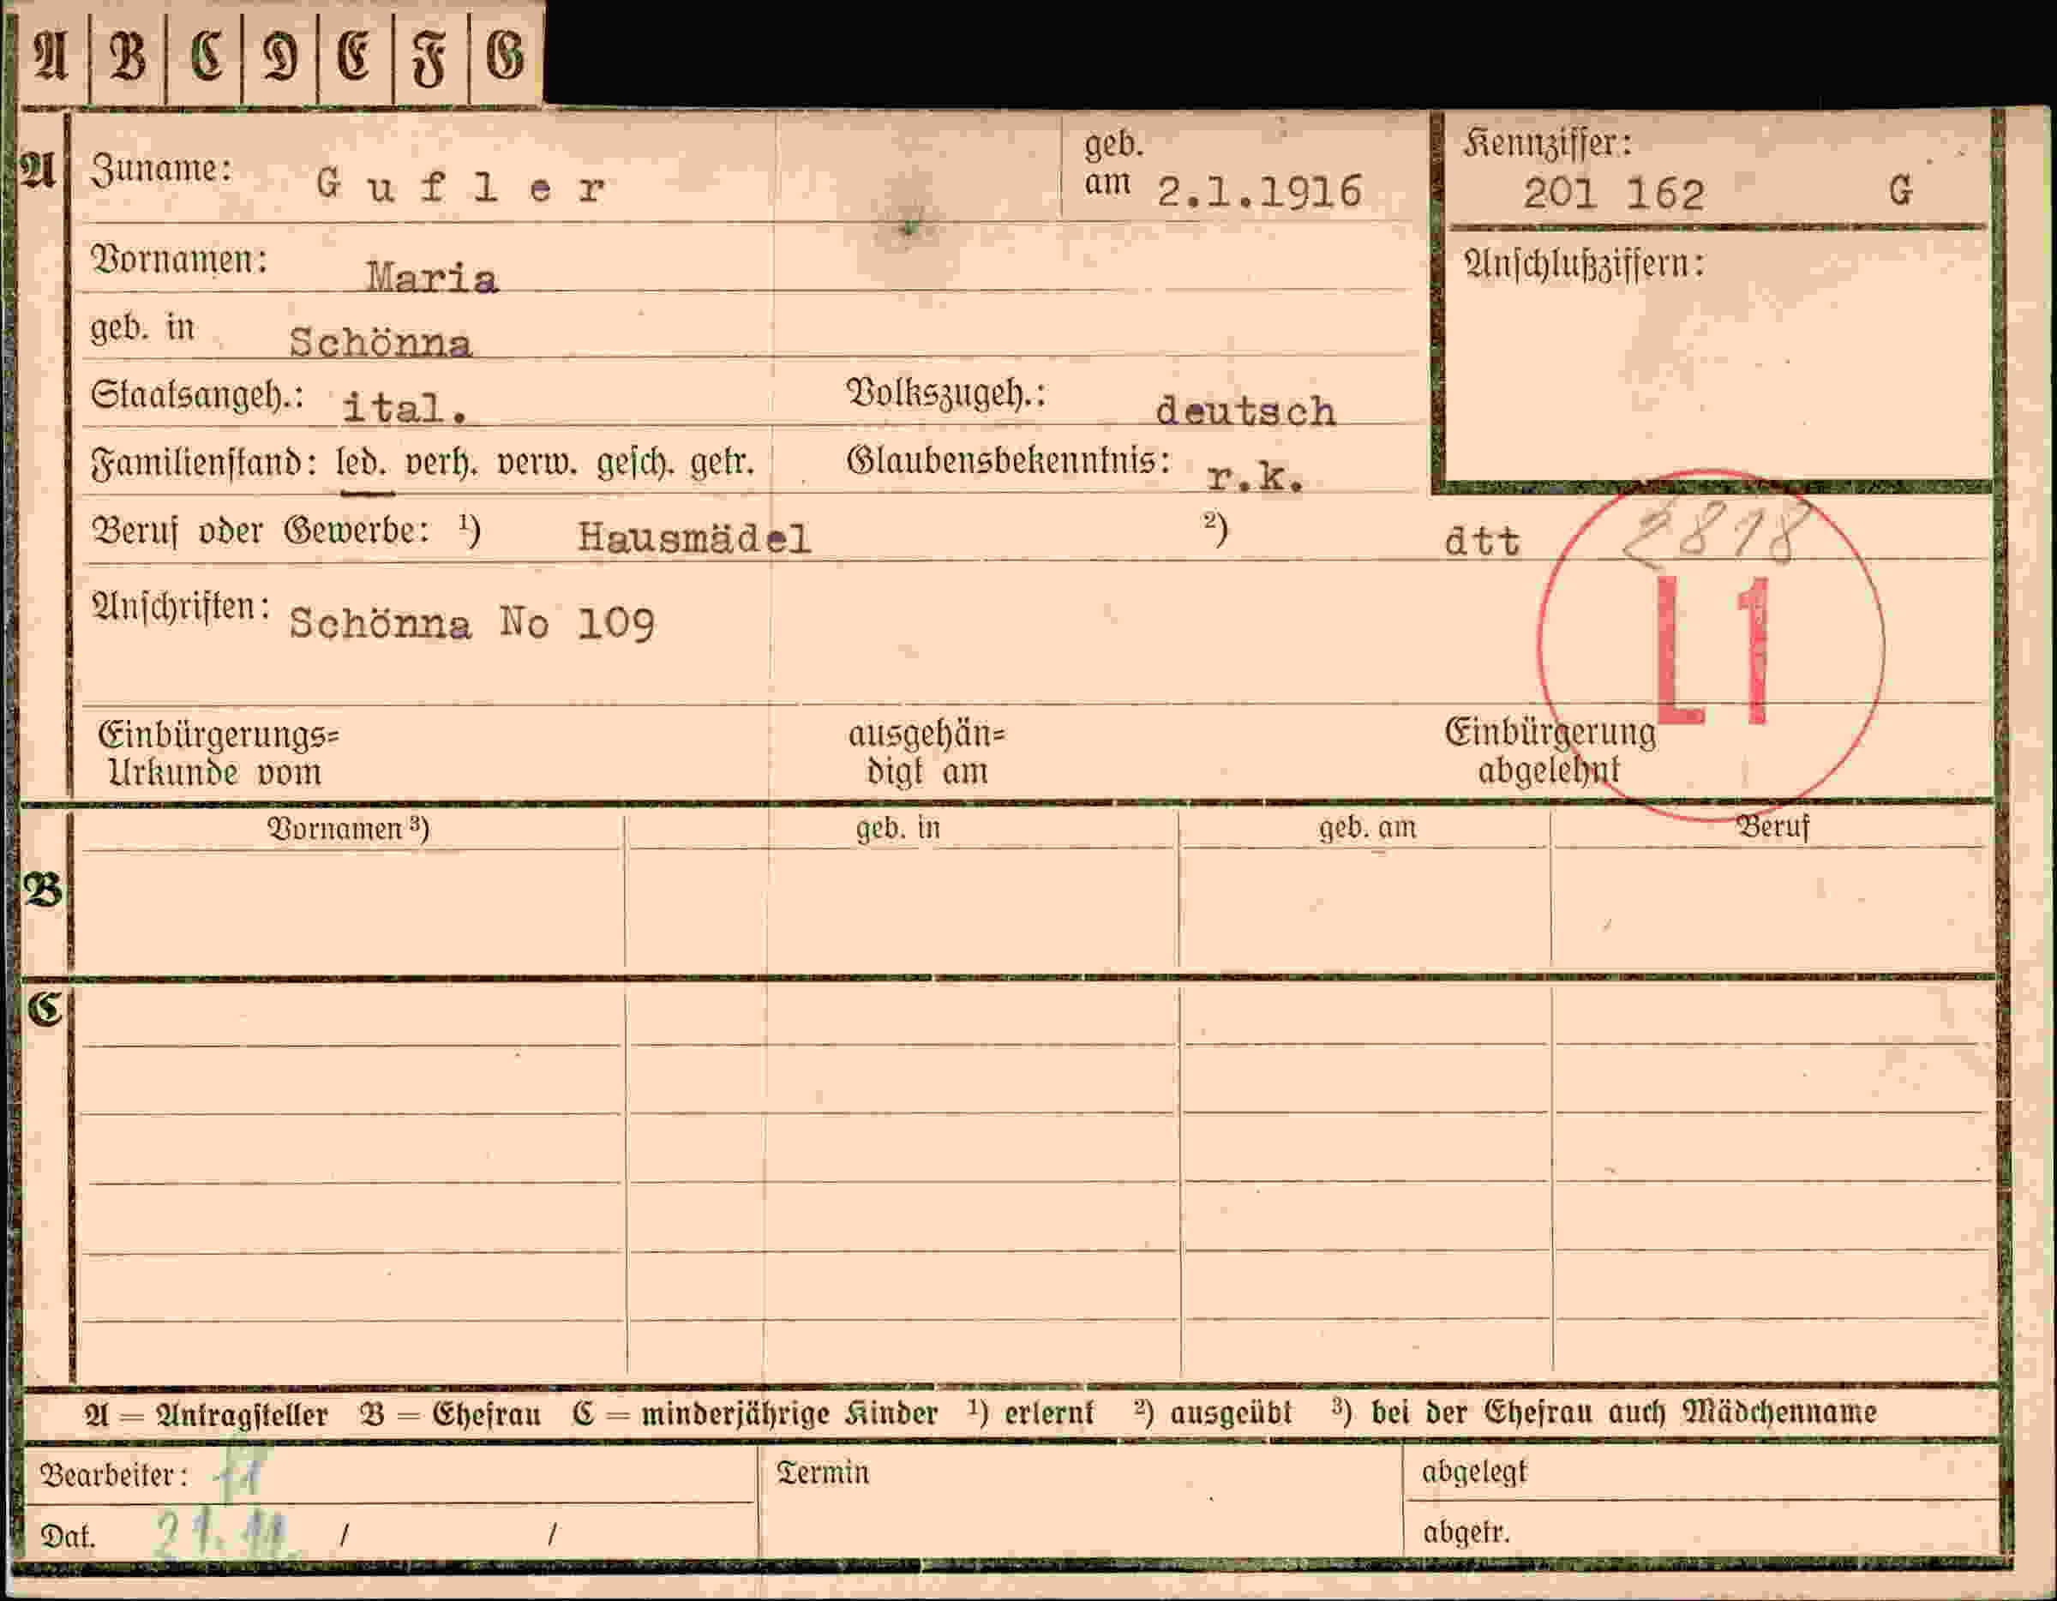Viewport: 2057px width, 1601px height.
Task: Click the marital option 'gesch.'
Action: coord(636,465)
